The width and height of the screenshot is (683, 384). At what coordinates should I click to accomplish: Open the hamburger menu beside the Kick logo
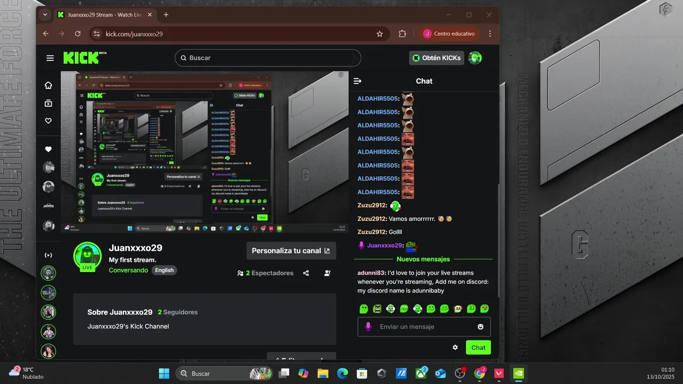click(x=50, y=58)
